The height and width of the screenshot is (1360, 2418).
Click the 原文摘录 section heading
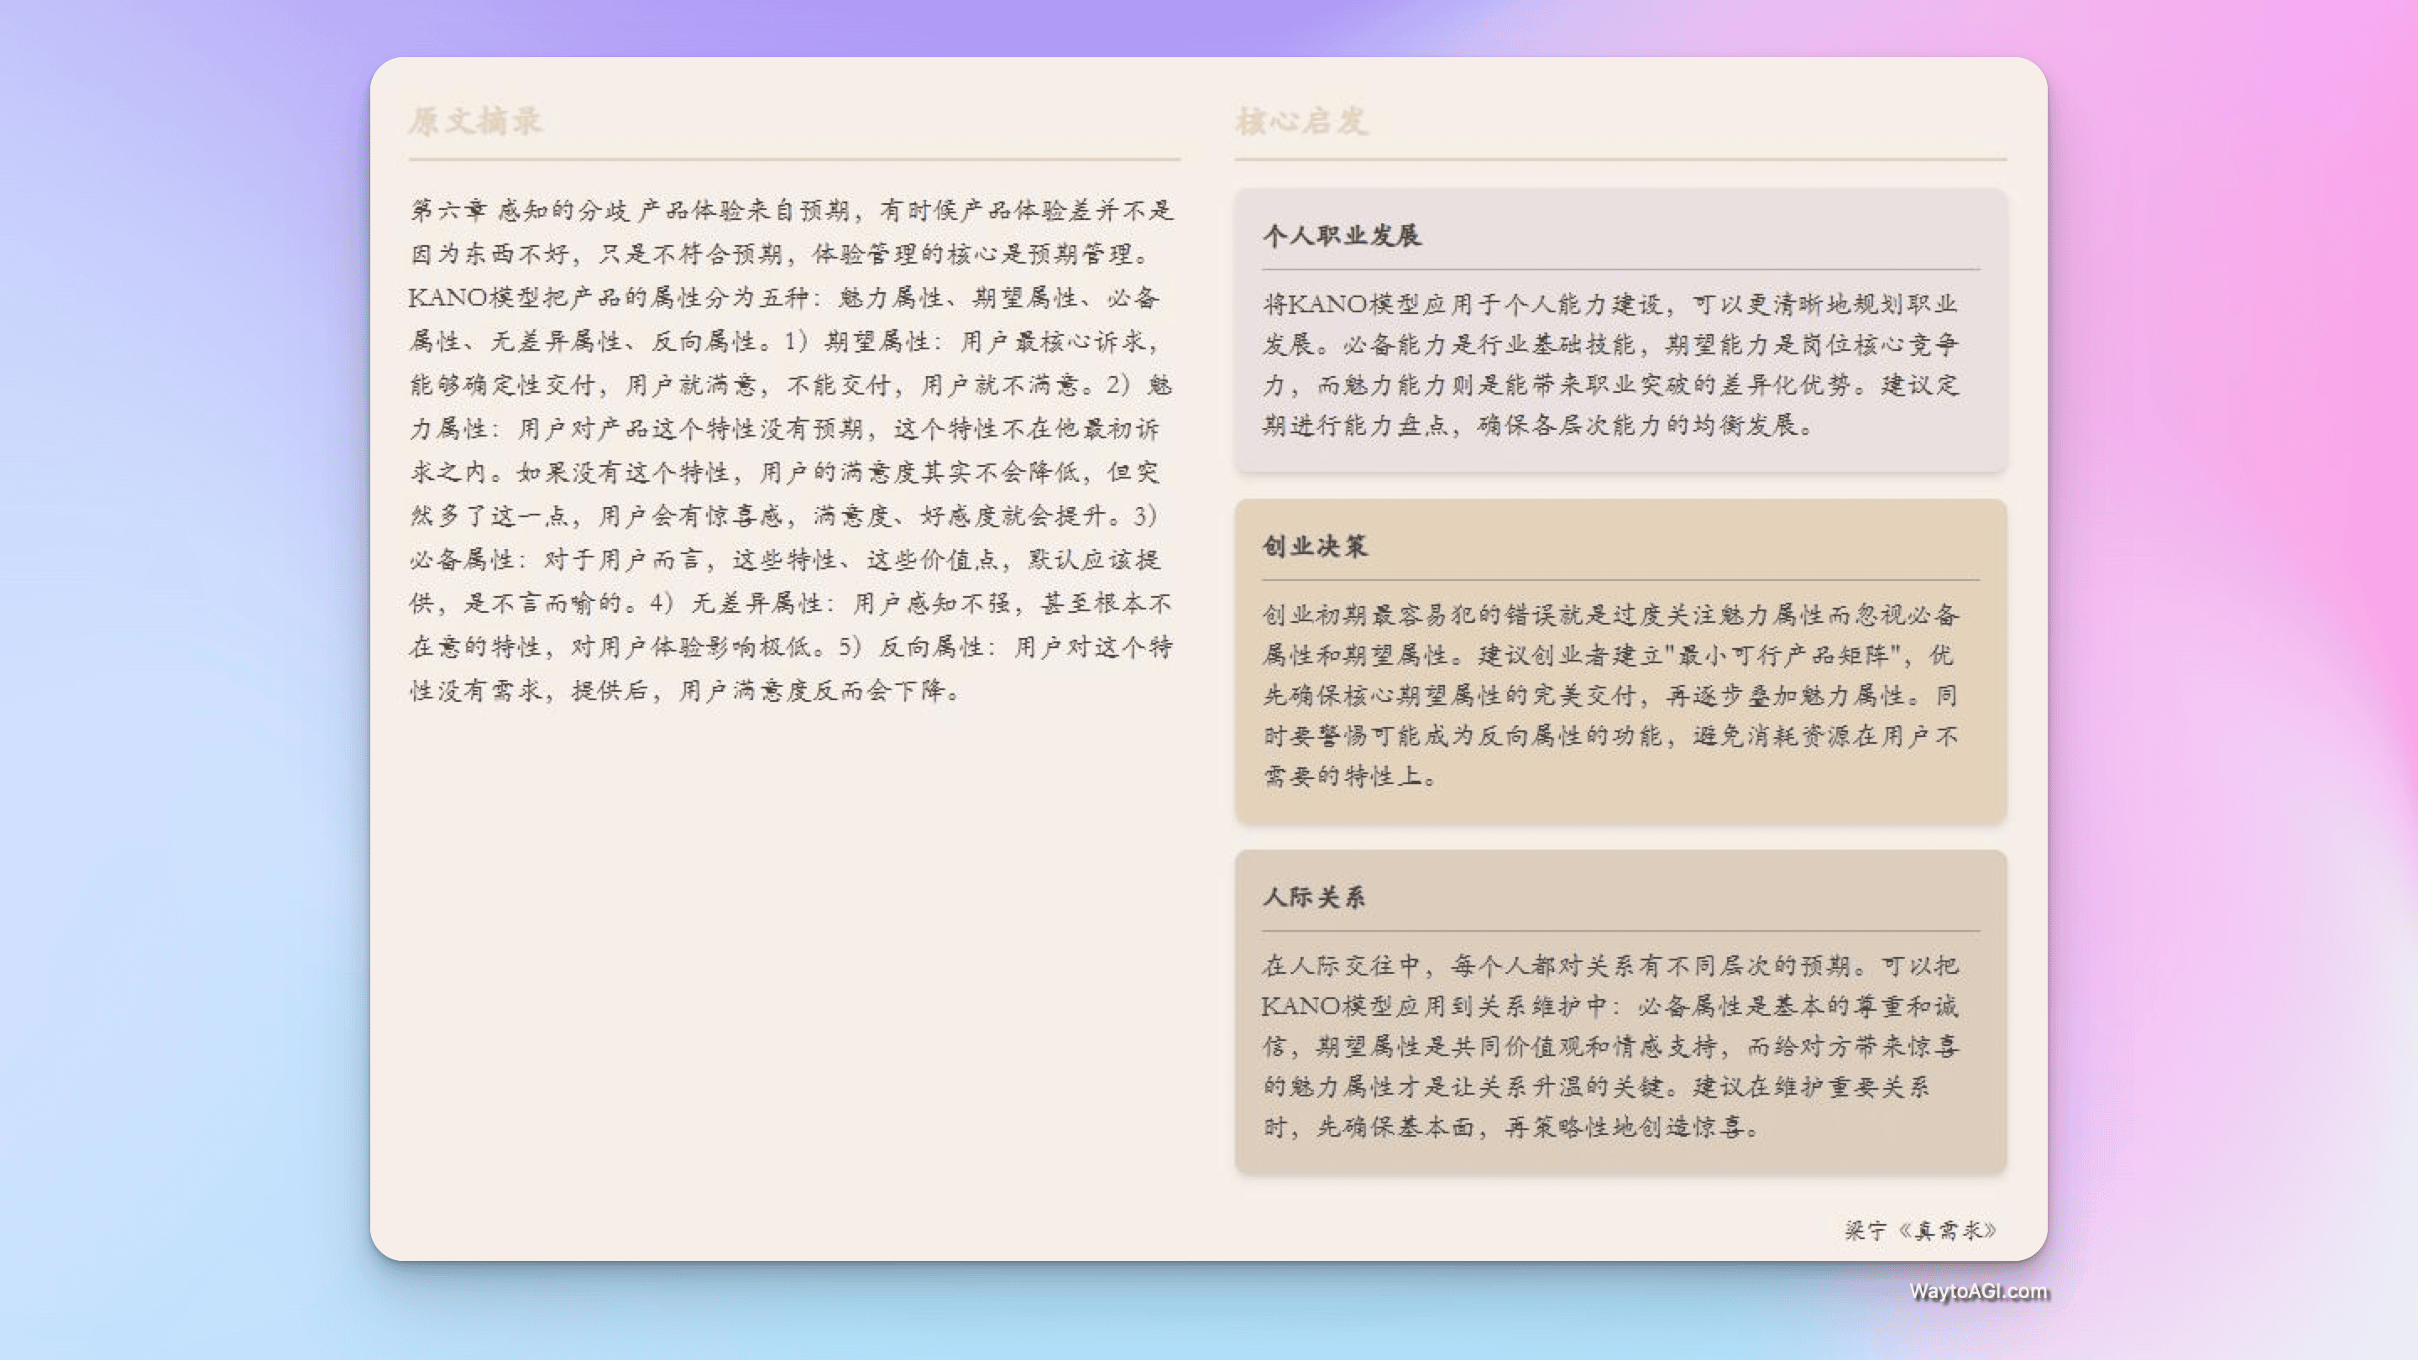(x=478, y=121)
